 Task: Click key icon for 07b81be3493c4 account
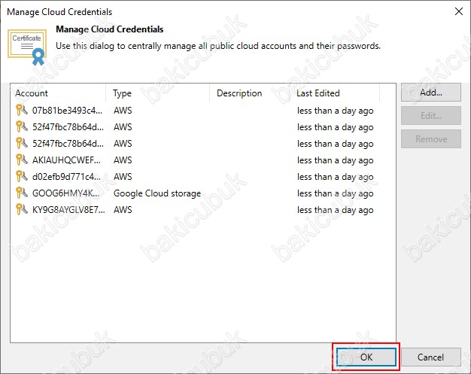click(21, 111)
